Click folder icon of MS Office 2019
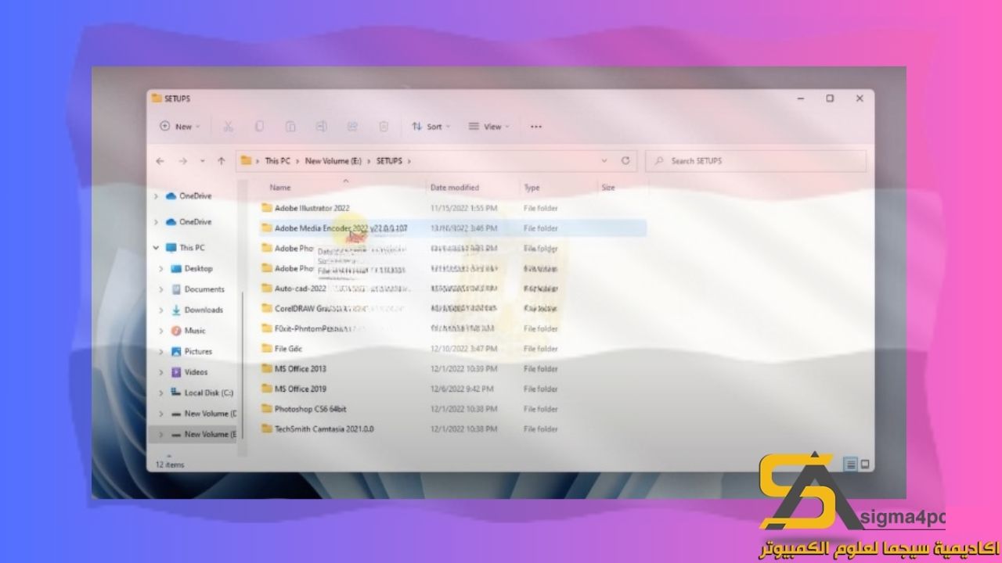This screenshot has width=1002, height=563. coord(267,389)
